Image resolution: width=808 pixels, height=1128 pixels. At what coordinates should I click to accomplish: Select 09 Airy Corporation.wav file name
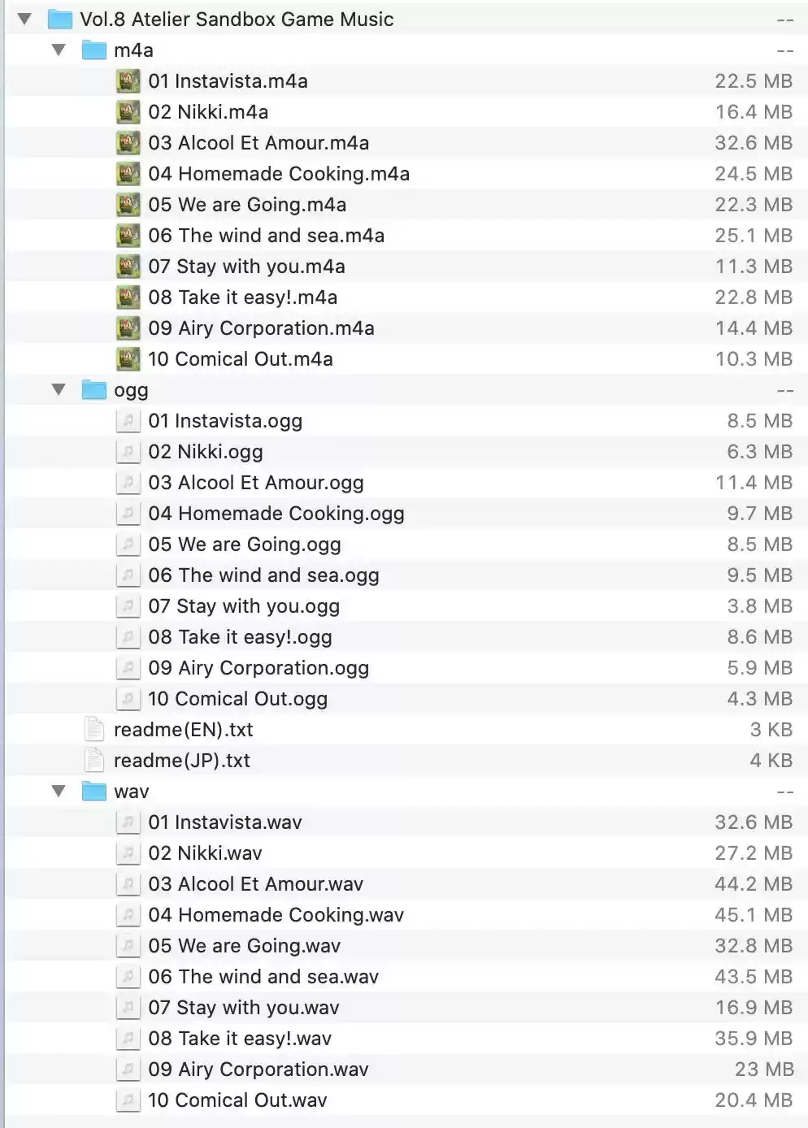pyautogui.click(x=258, y=1069)
